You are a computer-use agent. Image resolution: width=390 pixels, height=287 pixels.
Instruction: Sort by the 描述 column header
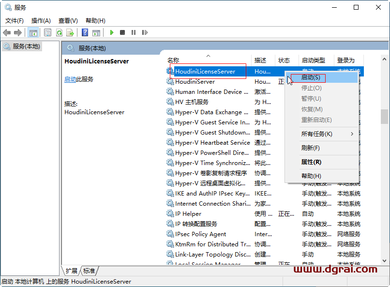click(x=263, y=60)
